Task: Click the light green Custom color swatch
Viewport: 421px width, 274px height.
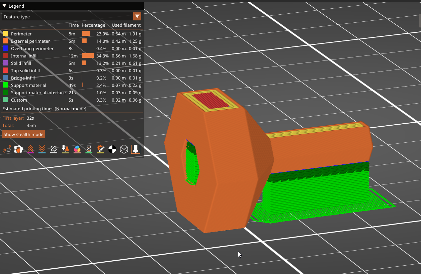Action: coord(5,100)
